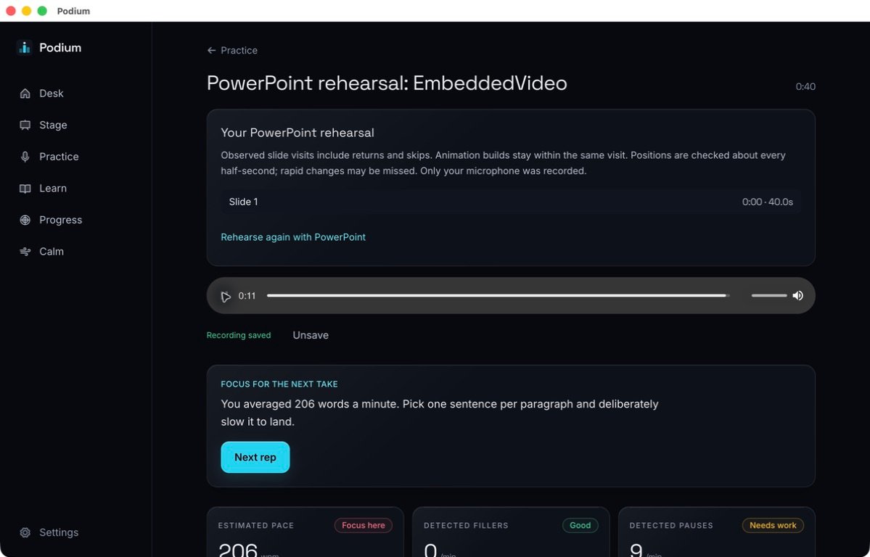Adjust the audio volume slider

click(769, 296)
